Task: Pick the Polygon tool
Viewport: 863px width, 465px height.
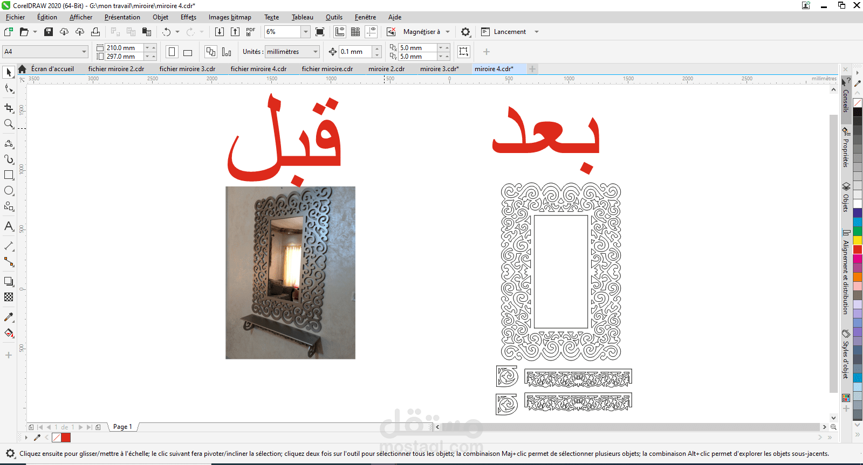Action: (9, 206)
